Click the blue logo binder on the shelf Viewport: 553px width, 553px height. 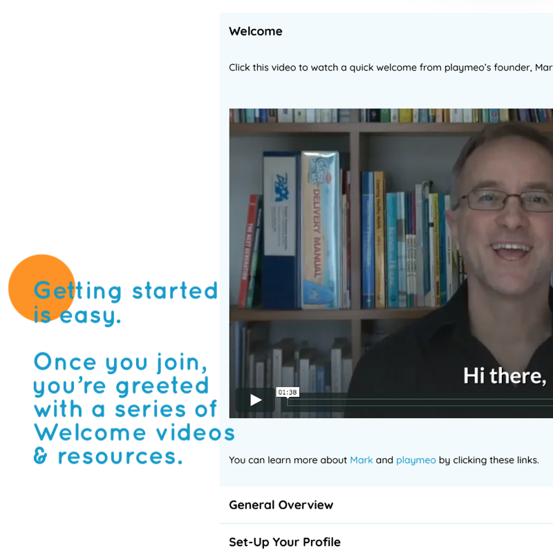point(281,231)
